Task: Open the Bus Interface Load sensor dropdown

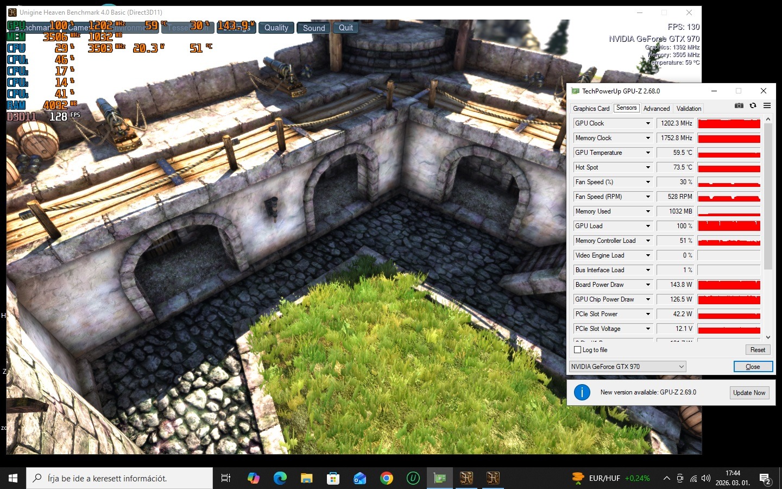Action: 648,270
